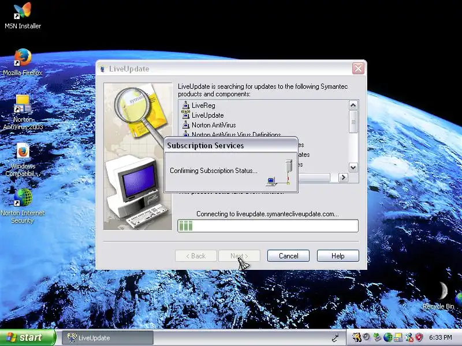462x346 pixels.
Task: Click the Confirming Subscription Status... message
Action: pyautogui.click(x=213, y=171)
